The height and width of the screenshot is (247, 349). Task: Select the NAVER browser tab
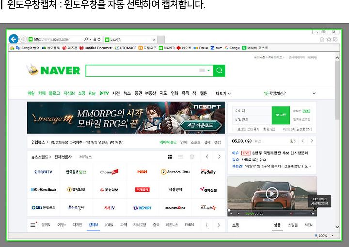click(130, 40)
